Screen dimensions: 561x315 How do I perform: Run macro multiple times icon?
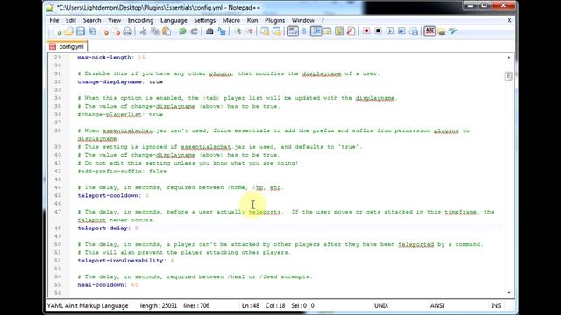tap(401, 31)
